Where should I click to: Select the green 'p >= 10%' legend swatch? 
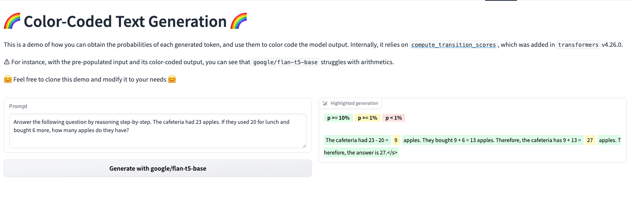tap(338, 118)
